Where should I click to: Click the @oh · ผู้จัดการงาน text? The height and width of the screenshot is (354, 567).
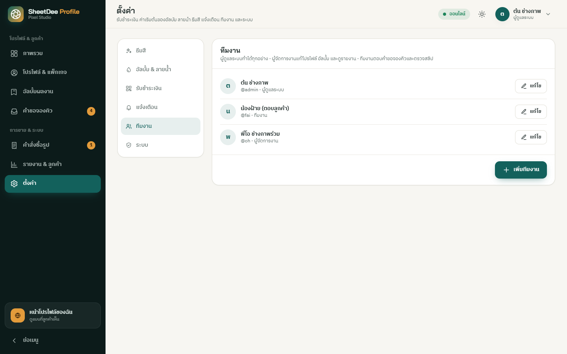point(259,141)
